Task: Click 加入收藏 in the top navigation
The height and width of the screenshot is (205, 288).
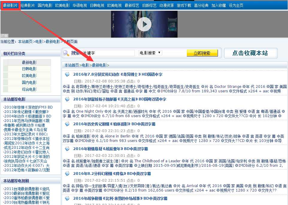Action: point(219,5)
